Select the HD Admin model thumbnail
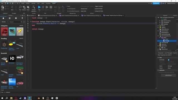This screenshot has height=100, width=178. coord(12,58)
